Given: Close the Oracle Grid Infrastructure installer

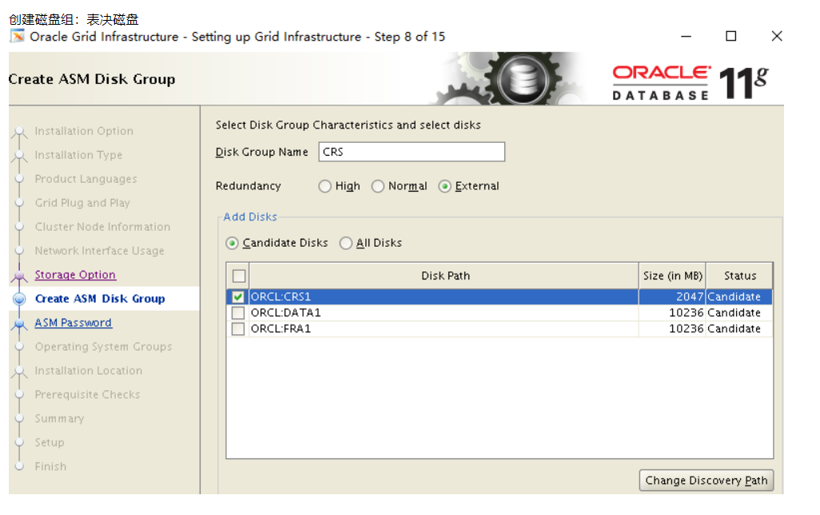Looking at the screenshot, I should [x=777, y=36].
